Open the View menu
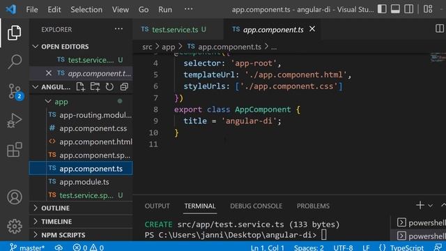The height and width of the screenshot is (251, 446). point(121,9)
